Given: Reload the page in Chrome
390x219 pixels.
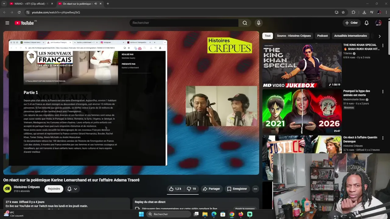Looking at the screenshot, I should pos(19,12).
